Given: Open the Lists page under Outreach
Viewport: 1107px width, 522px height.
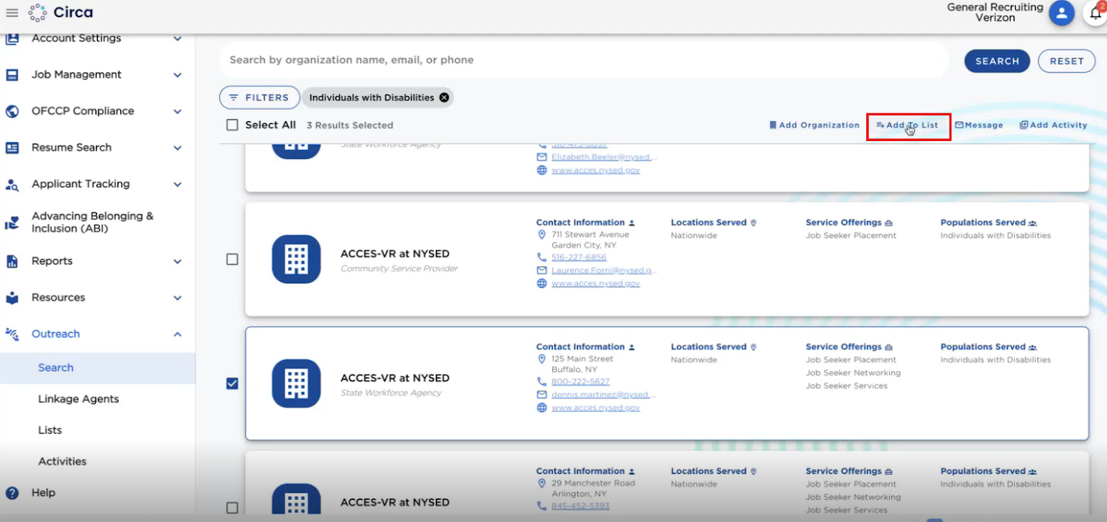Looking at the screenshot, I should click(50, 430).
